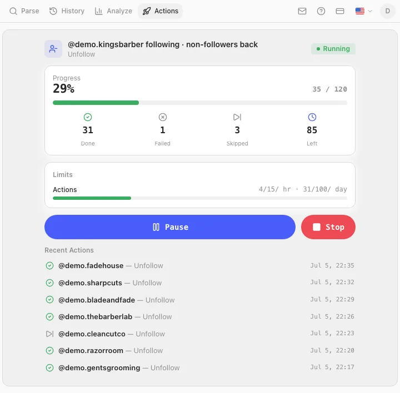Pause the running unfollow task
The height and width of the screenshot is (393, 400).
(x=170, y=227)
